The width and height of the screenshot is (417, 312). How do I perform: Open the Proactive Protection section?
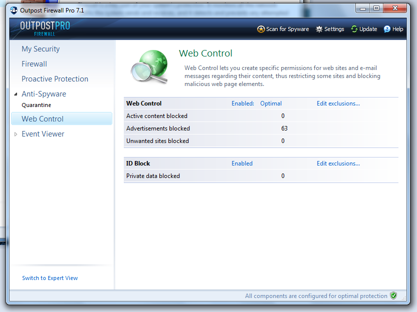pos(55,79)
